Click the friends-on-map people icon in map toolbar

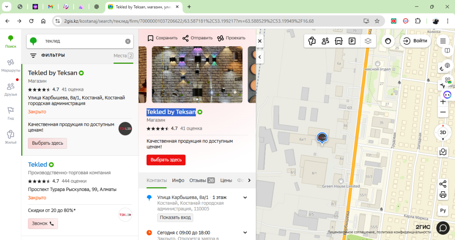click(325, 41)
